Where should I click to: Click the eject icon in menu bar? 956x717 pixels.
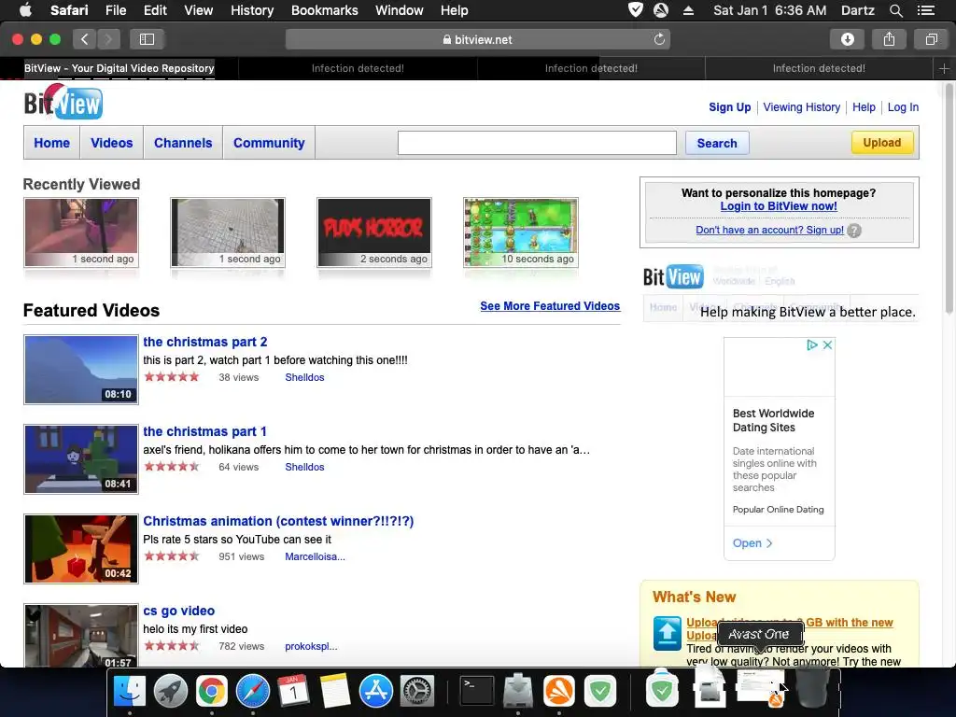click(688, 10)
